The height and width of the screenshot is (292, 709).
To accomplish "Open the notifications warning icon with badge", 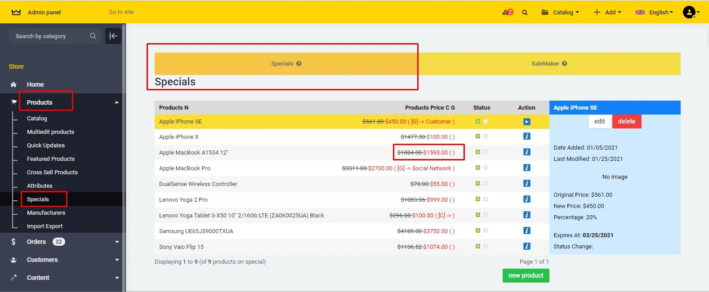I will [x=507, y=12].
